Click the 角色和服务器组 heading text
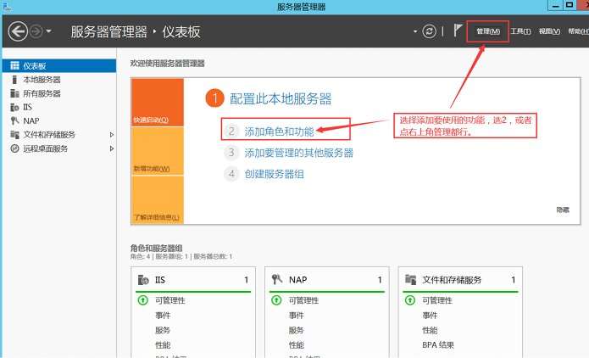This screenshot has height=358, width=589. pos(156,248)
